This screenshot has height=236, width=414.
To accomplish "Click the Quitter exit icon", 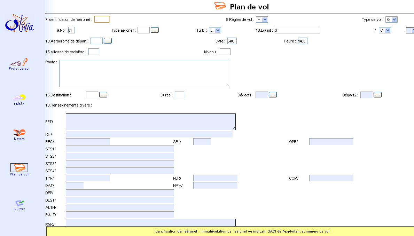I will [x=19, y=203].
